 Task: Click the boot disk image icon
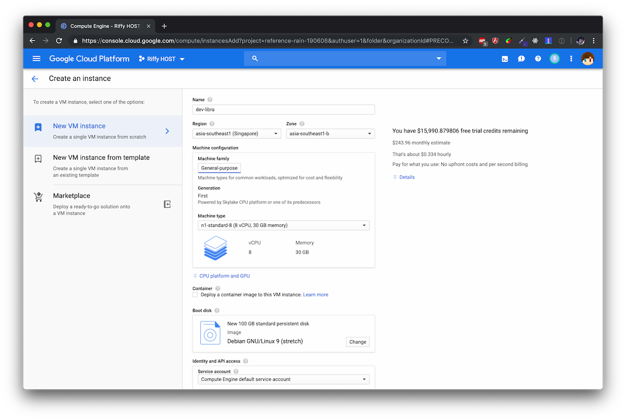pos(210,333)
